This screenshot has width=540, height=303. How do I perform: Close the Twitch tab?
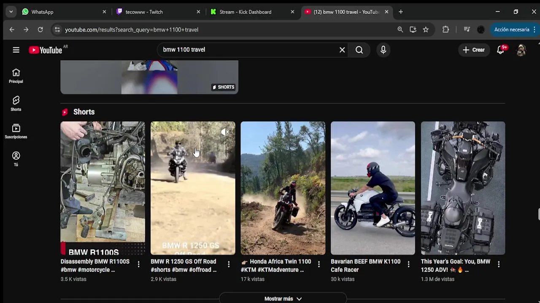[x=198, y=12]
